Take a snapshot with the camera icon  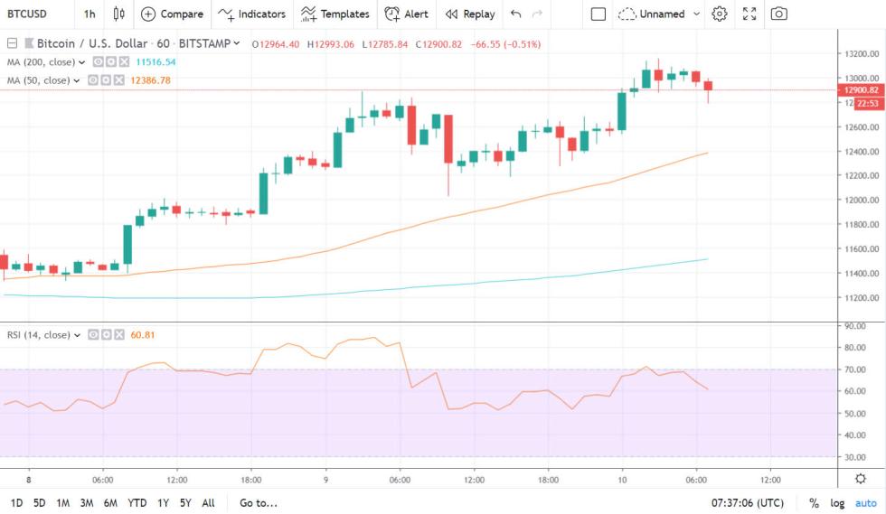click(x=778, y=14)
